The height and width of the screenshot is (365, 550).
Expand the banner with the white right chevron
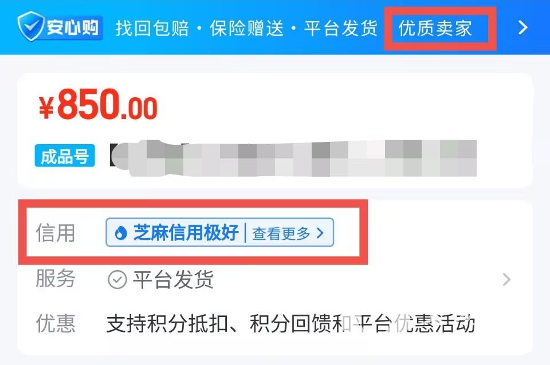(522, 27)
